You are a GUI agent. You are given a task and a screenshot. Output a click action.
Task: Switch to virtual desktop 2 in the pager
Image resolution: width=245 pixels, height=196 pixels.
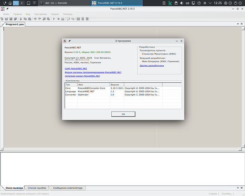coord(22,3)
